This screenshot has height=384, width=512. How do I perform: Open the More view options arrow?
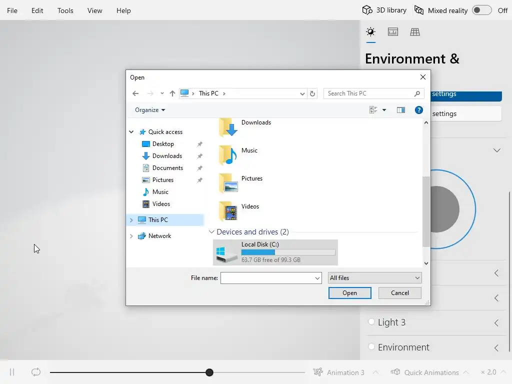pos(384,110)
